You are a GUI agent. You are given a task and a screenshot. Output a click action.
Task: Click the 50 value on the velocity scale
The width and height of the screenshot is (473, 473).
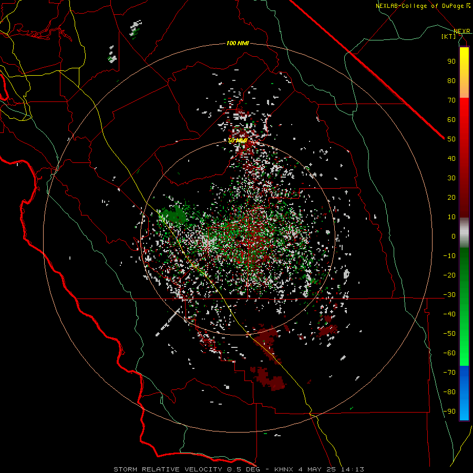[x=451, y=139]
